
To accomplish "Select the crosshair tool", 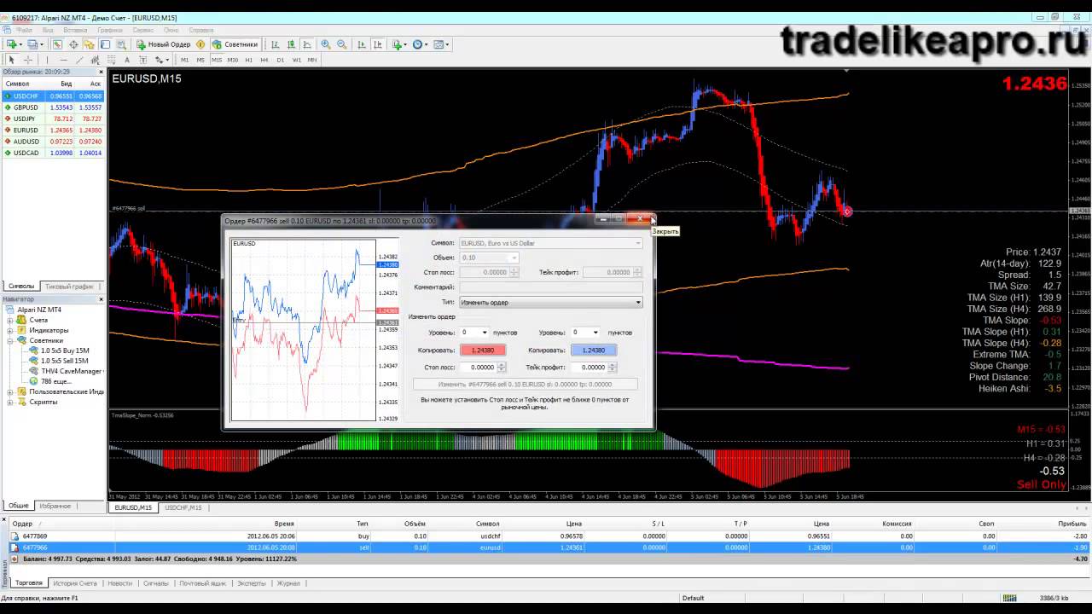I will (28, 60).
